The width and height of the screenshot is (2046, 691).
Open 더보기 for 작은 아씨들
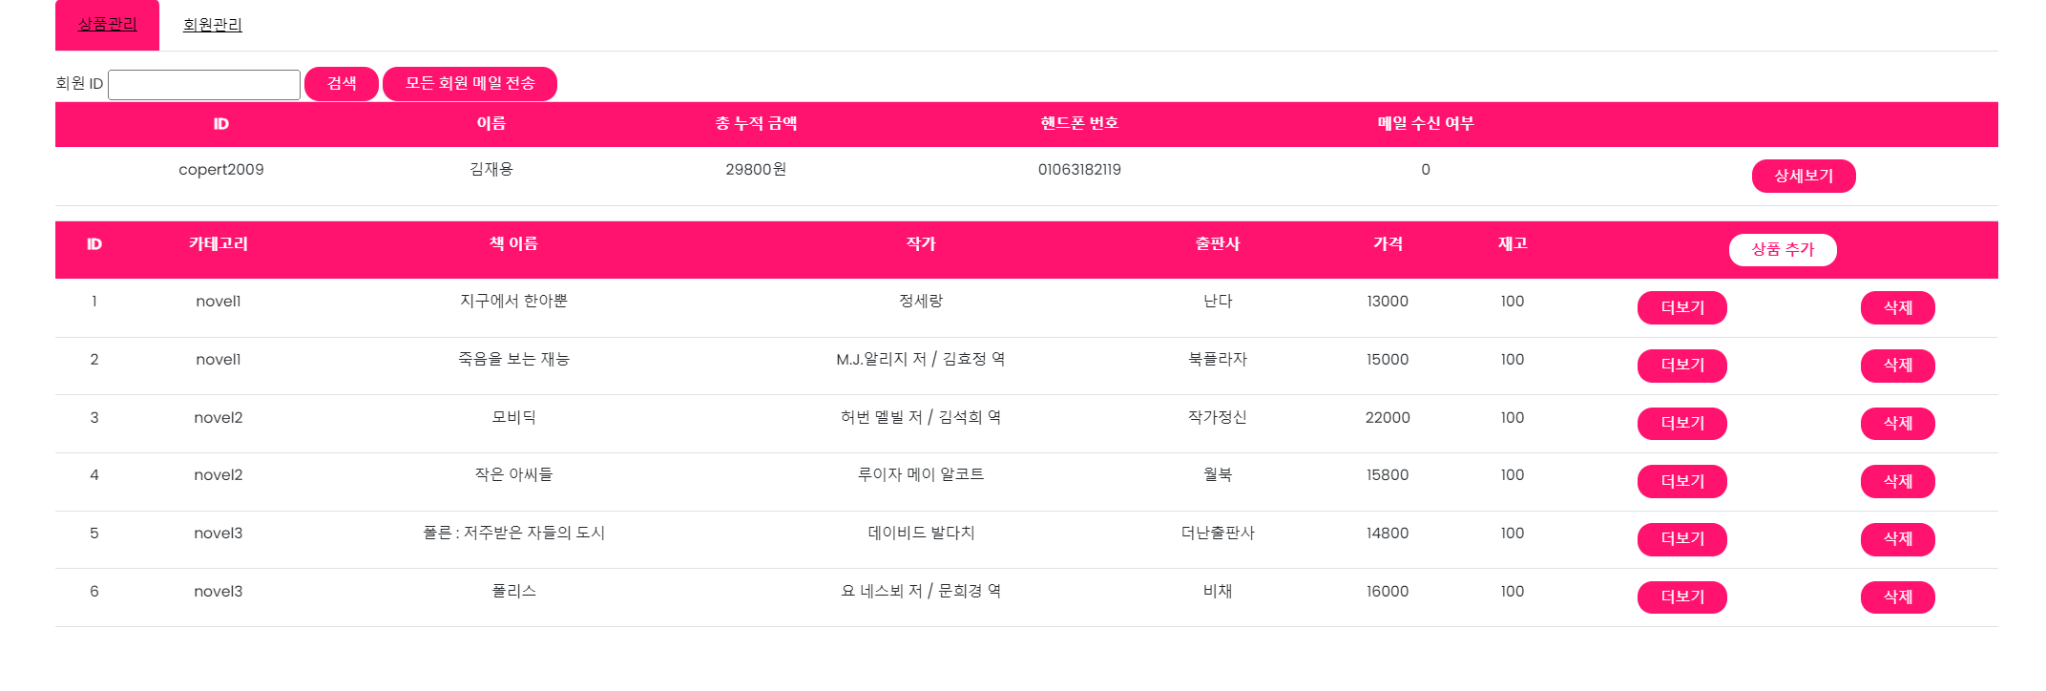tap(1681, 481)
